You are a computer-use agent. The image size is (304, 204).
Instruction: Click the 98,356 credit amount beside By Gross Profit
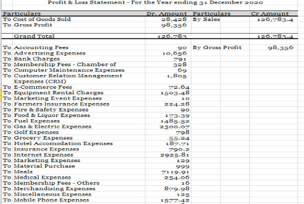[281, 47]
